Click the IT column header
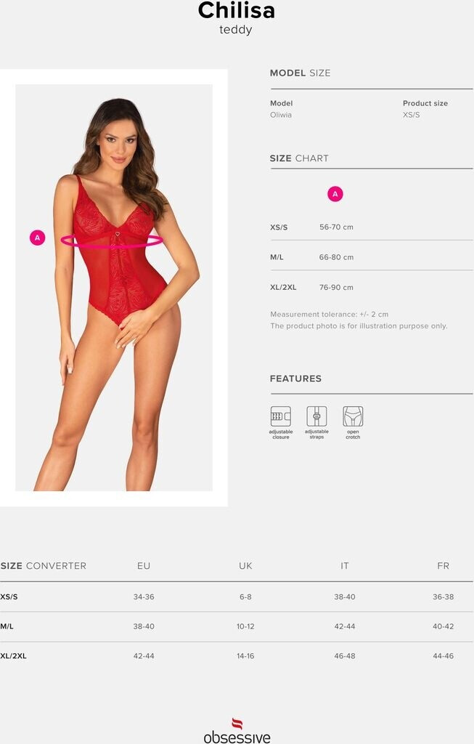 click(345, 566)
